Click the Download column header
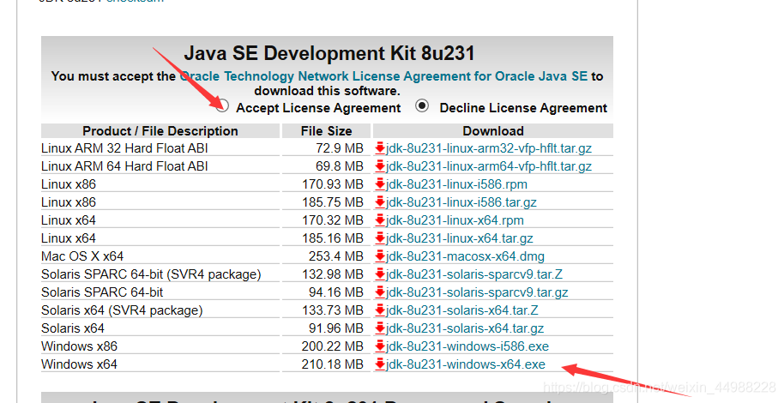Screen dimensions: 784x403 [493, 131]
